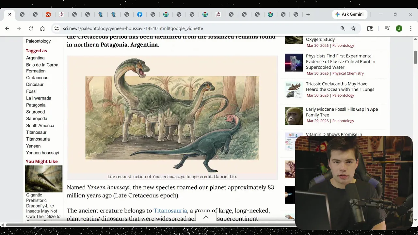Select the Cretaceous tag

[x=37, y=78]
